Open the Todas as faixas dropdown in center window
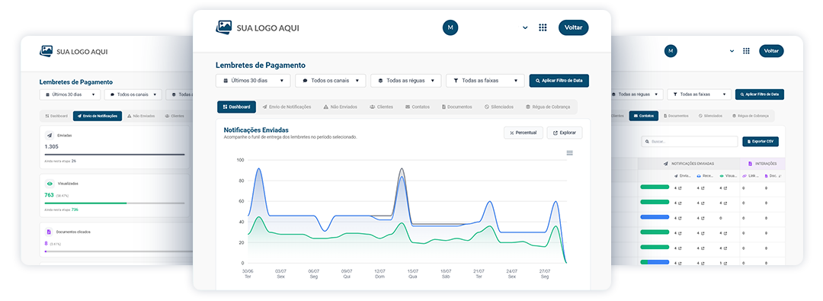 [485, 81]
